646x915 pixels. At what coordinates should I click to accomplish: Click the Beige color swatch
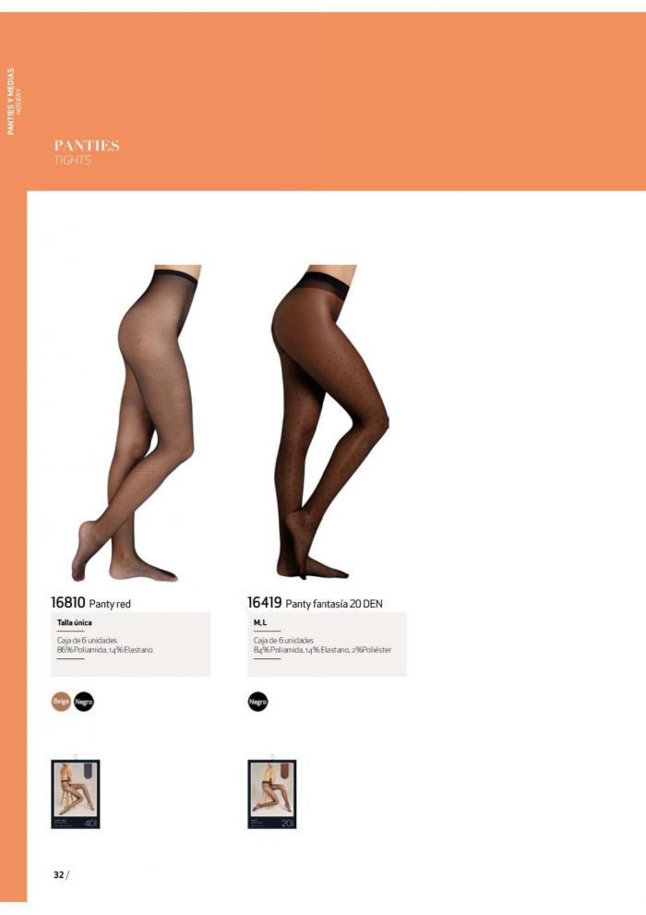click(61, 702)
